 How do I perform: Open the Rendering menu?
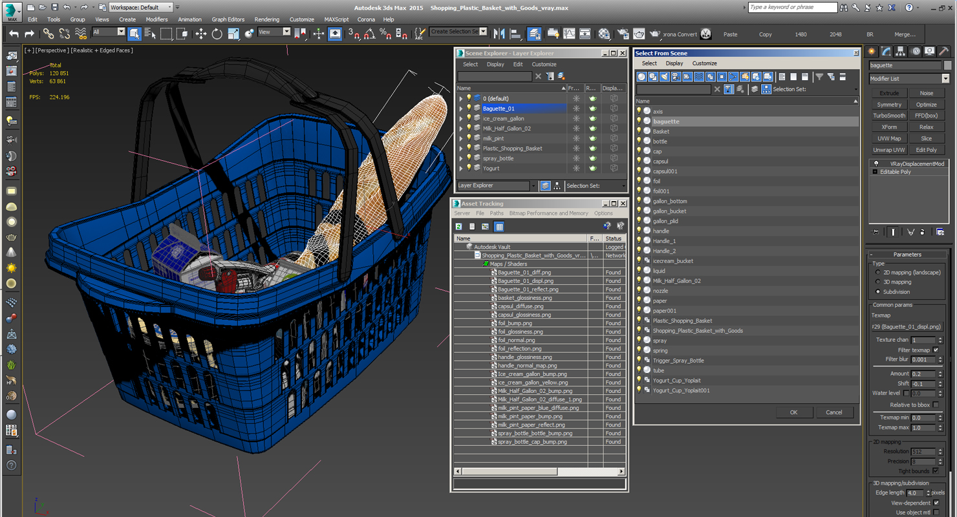267,19
